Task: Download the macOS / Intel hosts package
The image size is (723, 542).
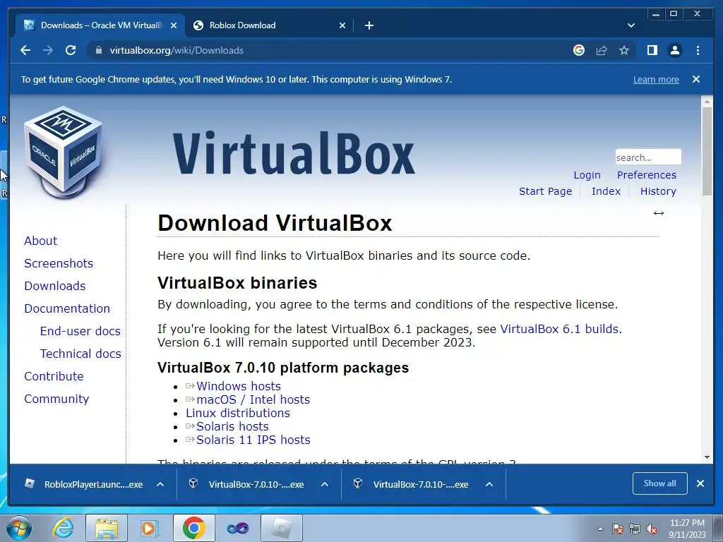Action: coord(253,399)
